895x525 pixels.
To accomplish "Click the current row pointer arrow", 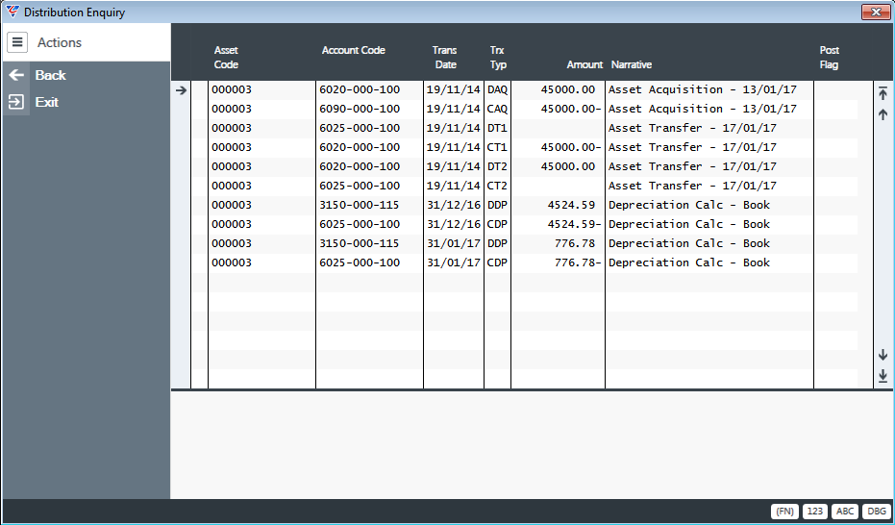I will (181, 90).
